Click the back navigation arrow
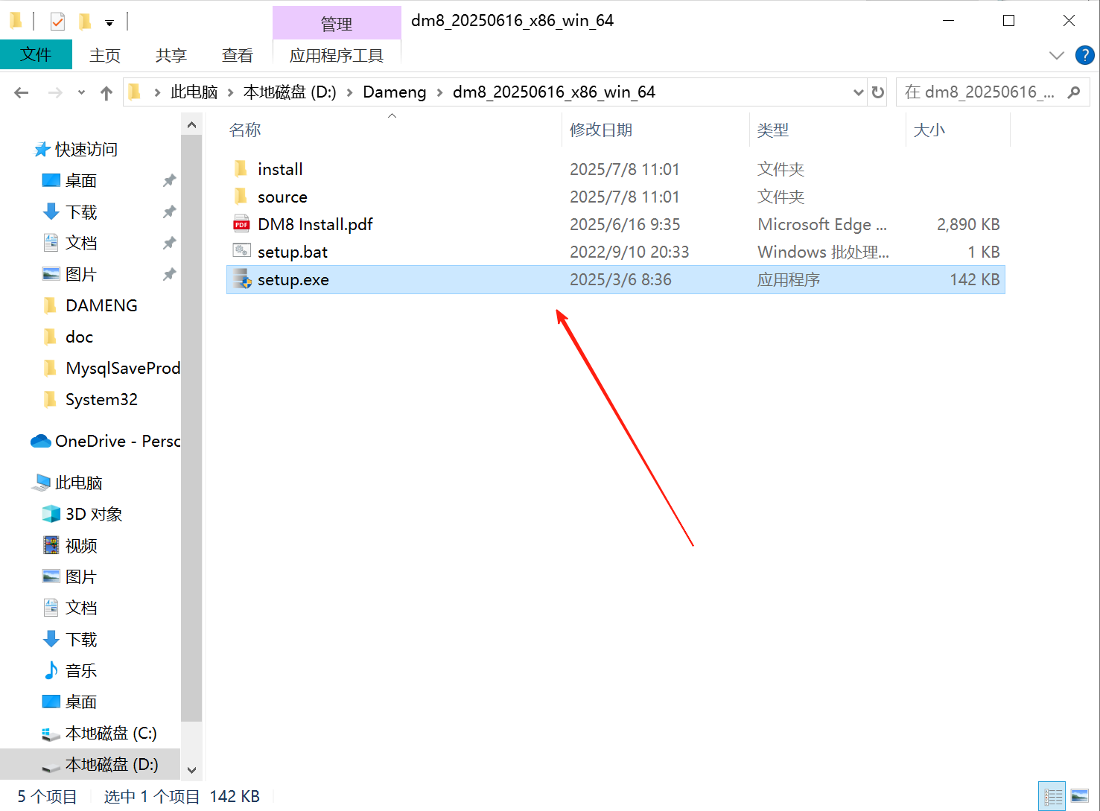The image size is (1100, 811). coord(22,92)
